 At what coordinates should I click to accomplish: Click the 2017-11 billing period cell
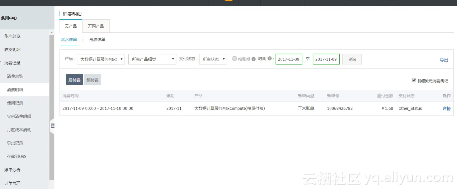point(174,109)
